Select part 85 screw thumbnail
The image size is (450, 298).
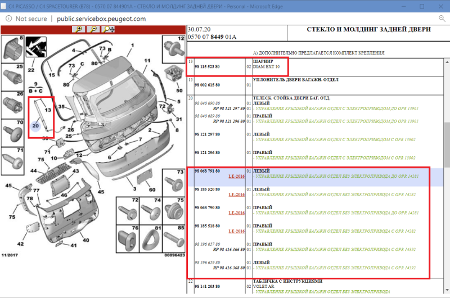173,238
